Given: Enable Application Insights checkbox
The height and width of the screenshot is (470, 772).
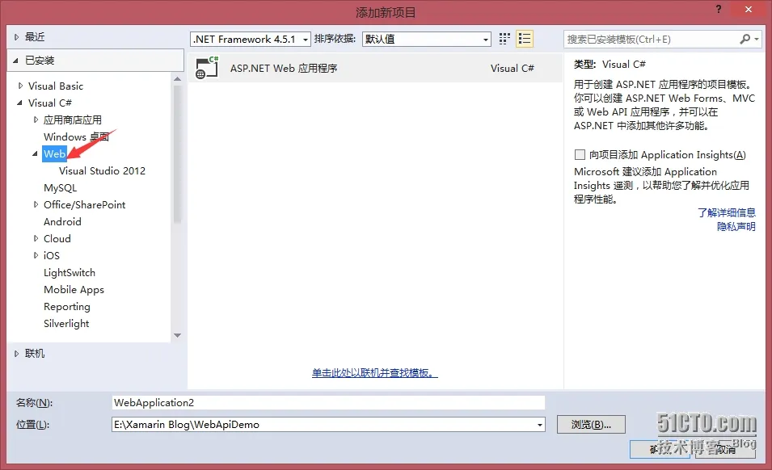Looking at the screenshot, I should [x=580, y=155].
